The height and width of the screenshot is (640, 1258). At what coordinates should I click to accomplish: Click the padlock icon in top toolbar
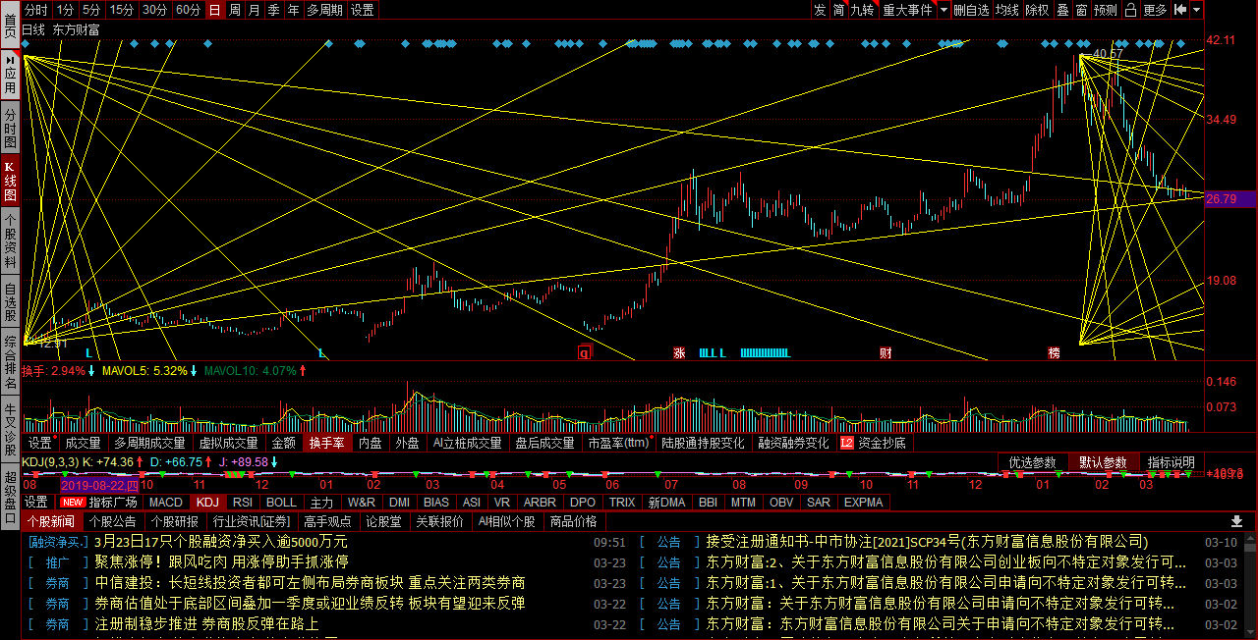point(1131,10)
